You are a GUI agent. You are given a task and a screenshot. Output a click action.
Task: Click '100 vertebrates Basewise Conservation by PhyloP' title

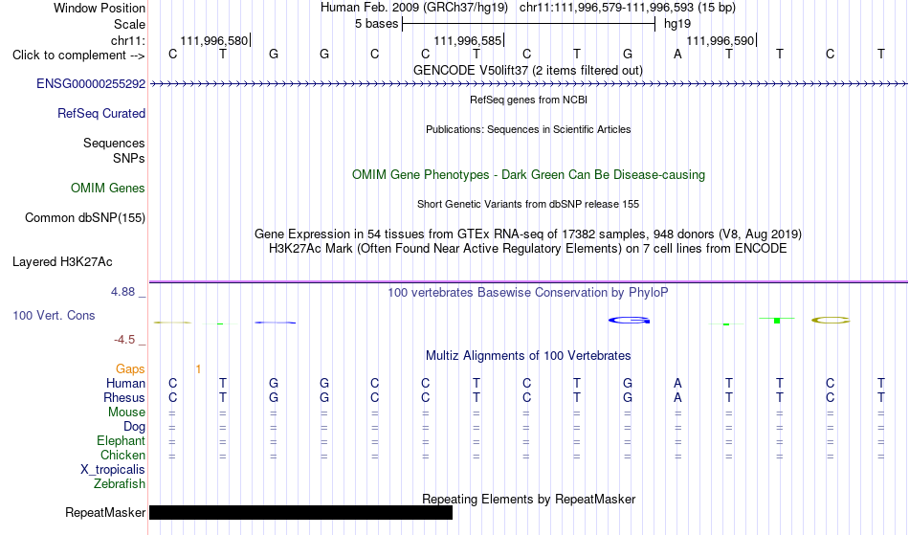coord(528,293)
